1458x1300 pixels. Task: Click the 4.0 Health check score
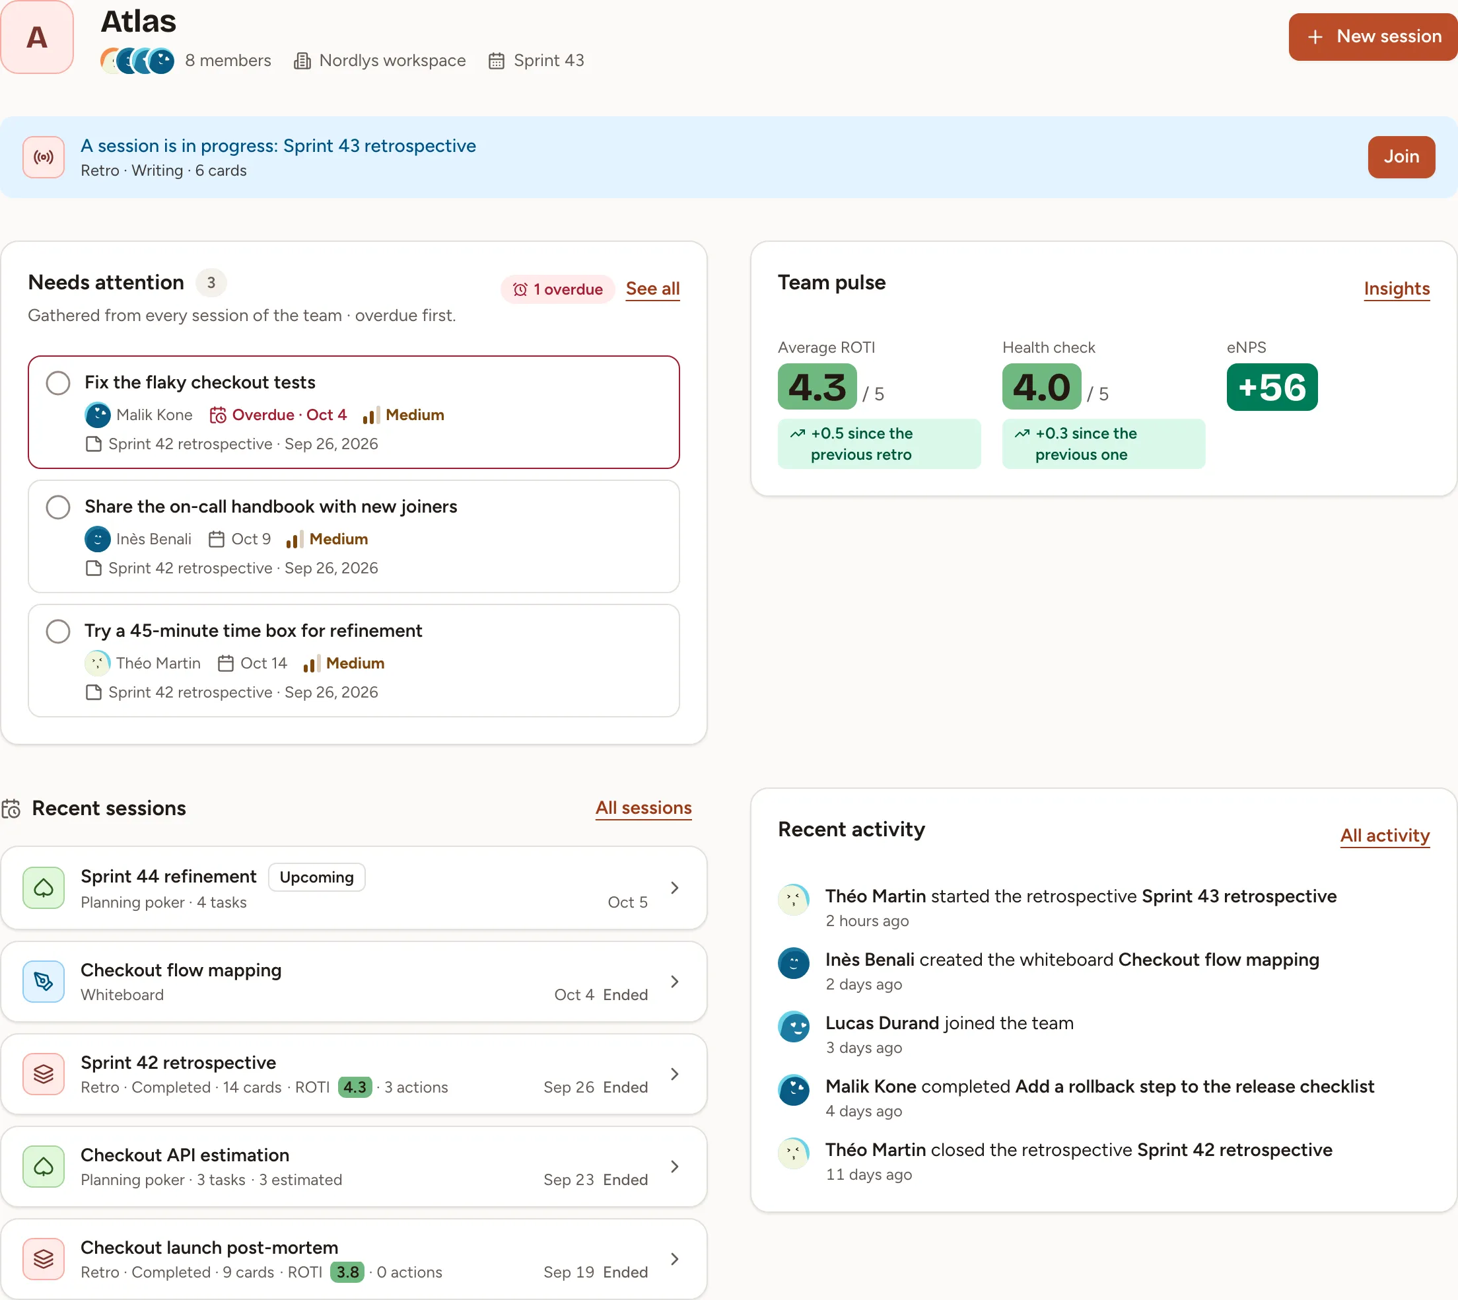[1041, 387]
